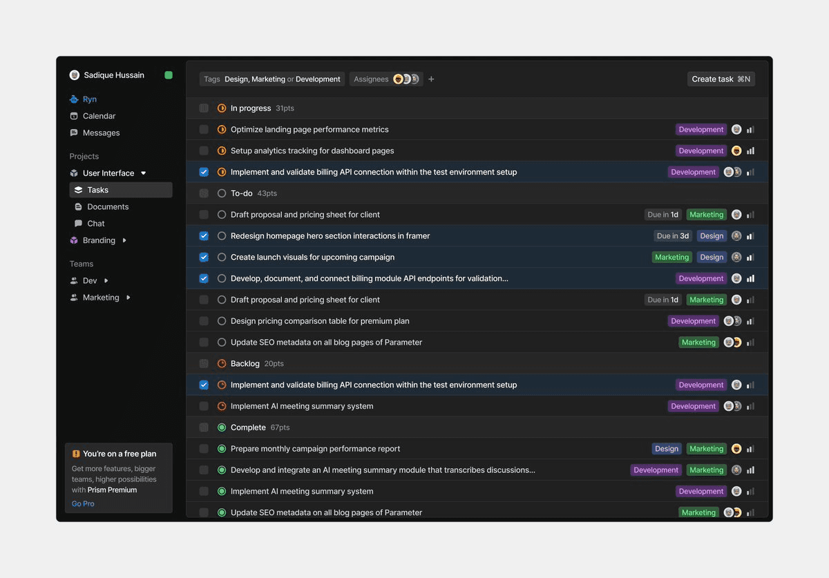Screen dimensions: 829x578
Task: Click the Branding project cube icon
Action: click(x=74, y=240)
